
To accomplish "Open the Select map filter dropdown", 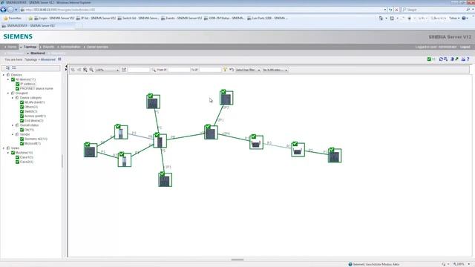I will tap(248, 70).
